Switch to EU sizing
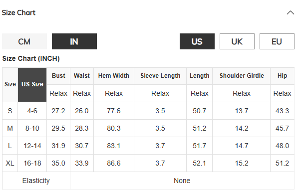Viewport: 302px width, 191px height. click(x=277, y=41)
